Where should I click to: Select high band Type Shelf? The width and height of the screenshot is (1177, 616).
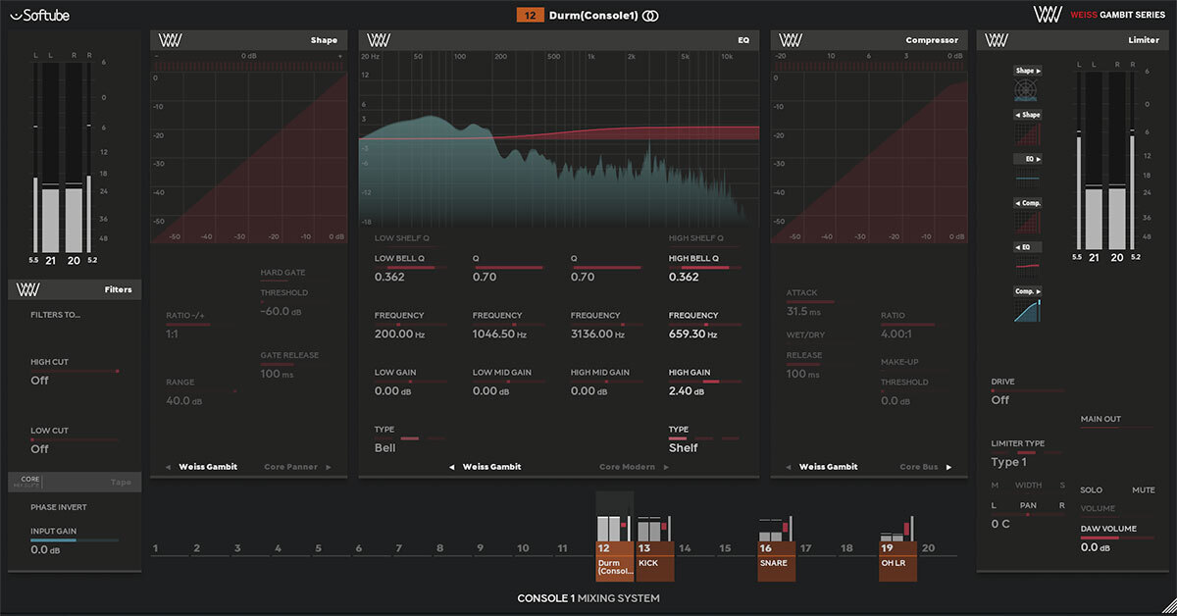tap(683, 448)
